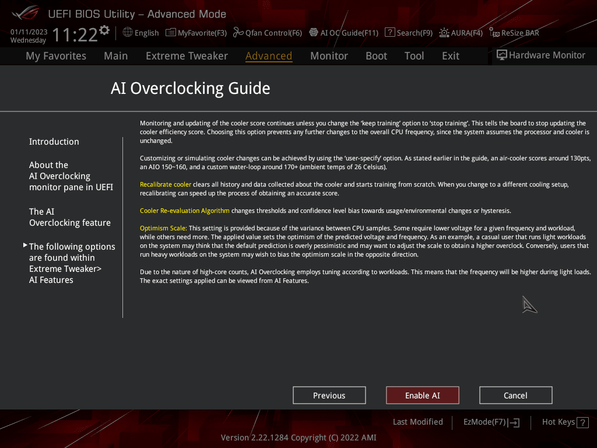Switch to Tool tab
The width and height of the screenshot is (597, 448).
(414, 56)
